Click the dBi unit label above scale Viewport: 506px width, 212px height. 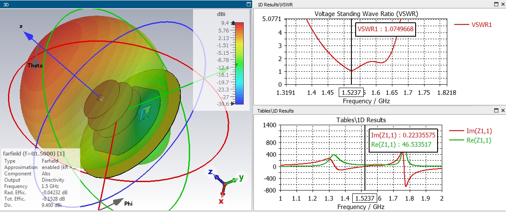(221, 14)
